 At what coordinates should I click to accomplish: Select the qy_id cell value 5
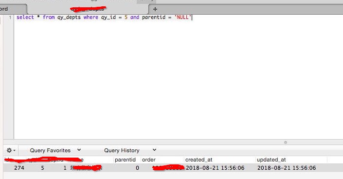coord(42,168)
